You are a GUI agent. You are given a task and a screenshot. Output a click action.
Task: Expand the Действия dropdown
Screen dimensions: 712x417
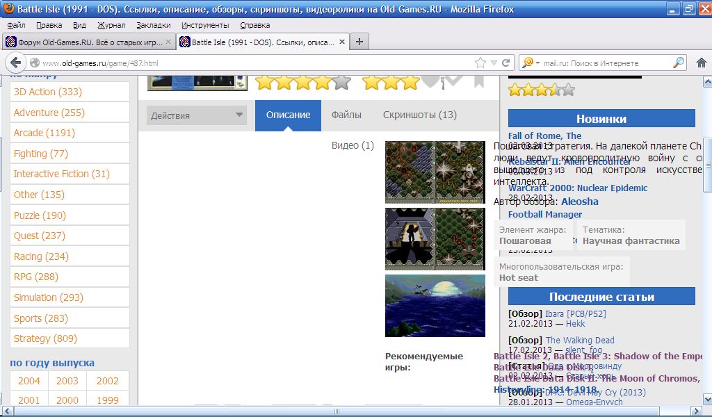197,115
